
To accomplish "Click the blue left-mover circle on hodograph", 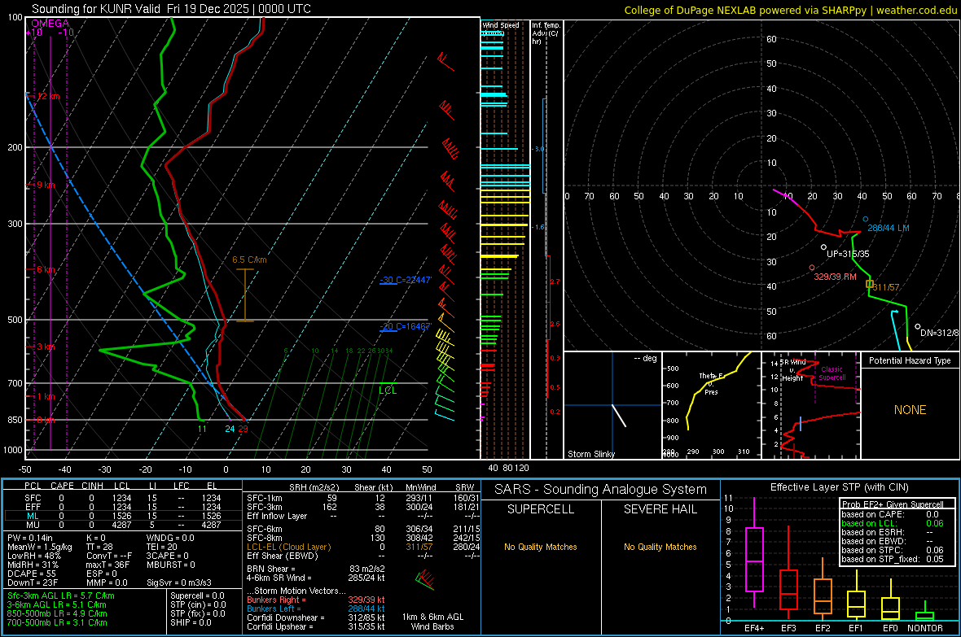I will tap(866, 219).
